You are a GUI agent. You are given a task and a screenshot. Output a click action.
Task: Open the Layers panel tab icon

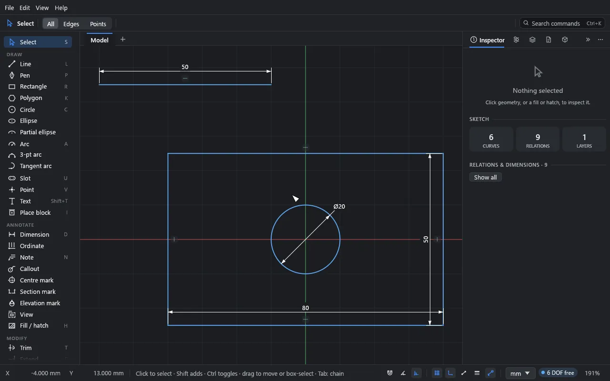click(532, 40)
